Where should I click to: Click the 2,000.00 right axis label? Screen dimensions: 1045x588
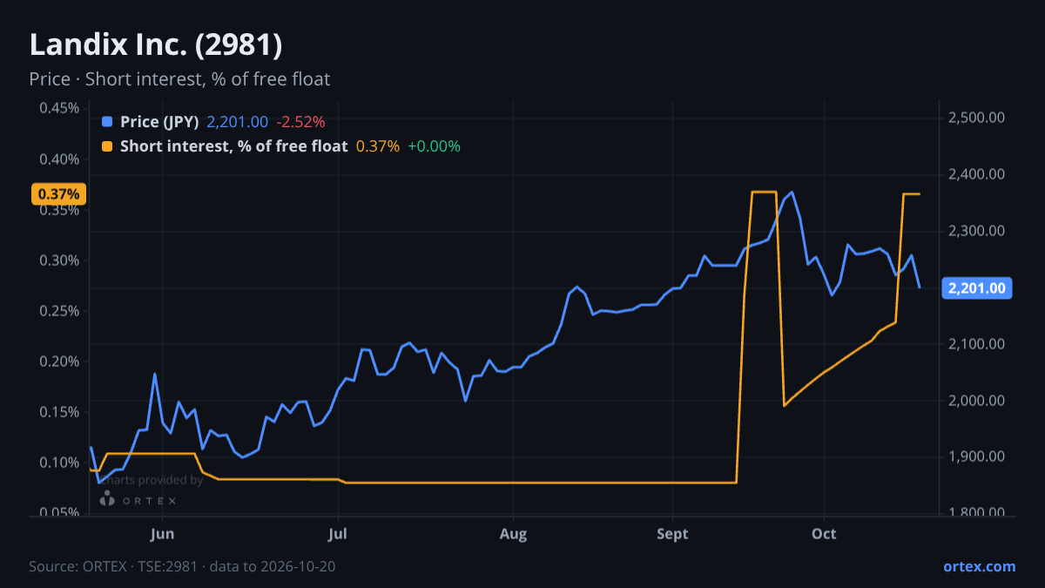pyautogui.click(x=975, y=401)
